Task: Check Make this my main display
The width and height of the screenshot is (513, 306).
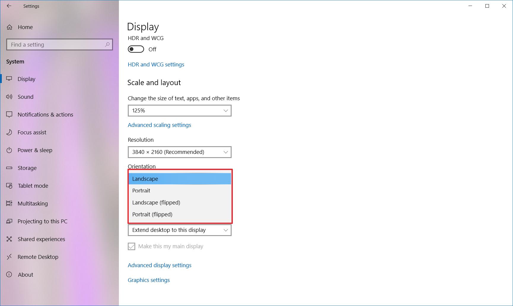Action: [131, 246]
